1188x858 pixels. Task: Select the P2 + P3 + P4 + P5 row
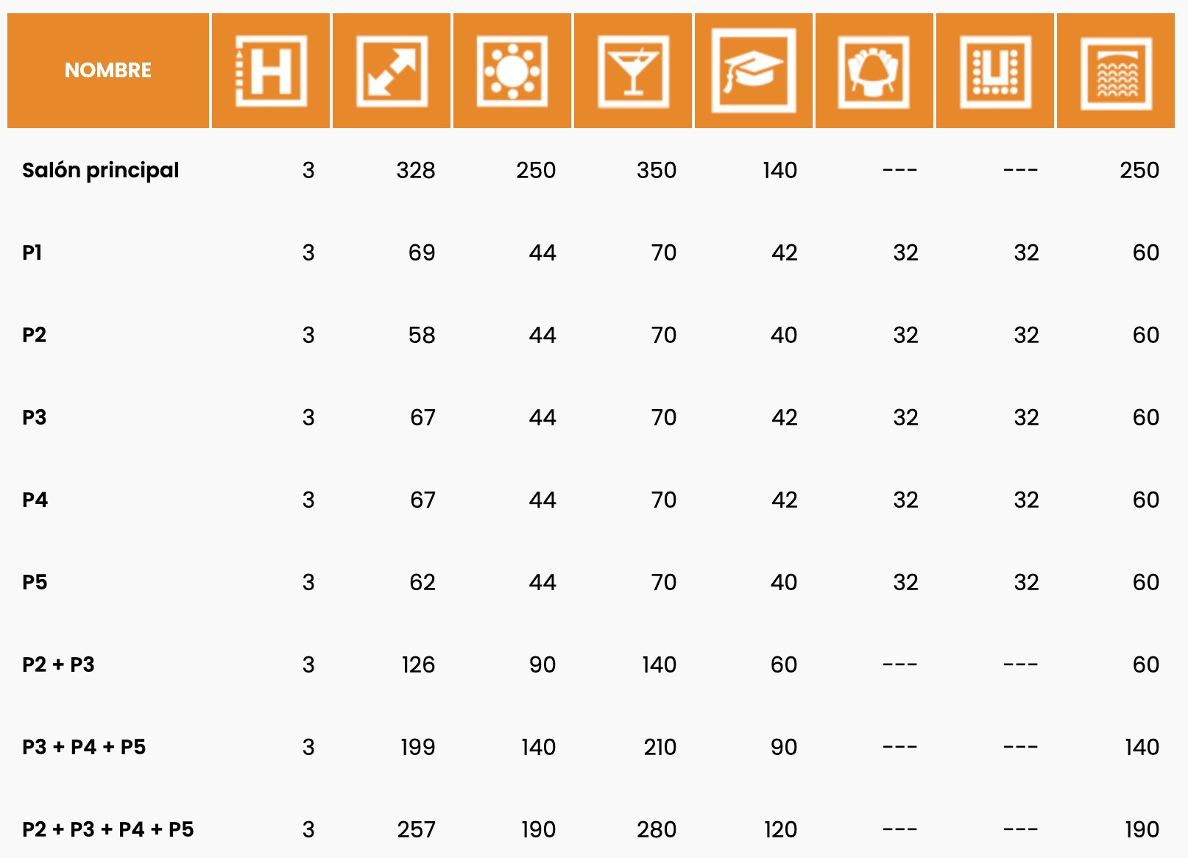[x=108, y=830]
